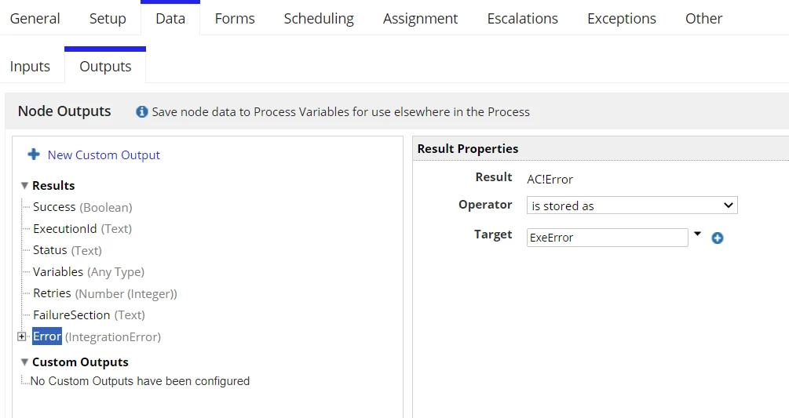
Task: Open the Scheduling tab
Action: [319, 19]
